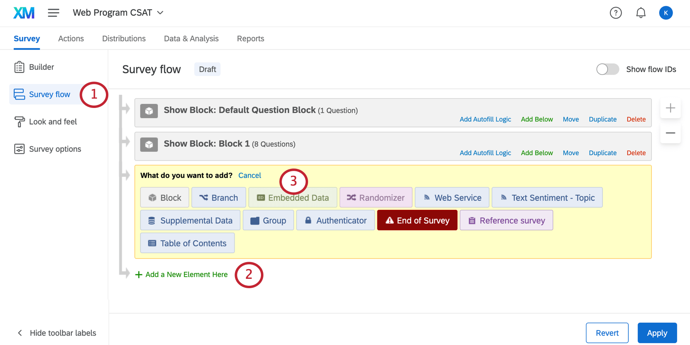Image resolution: width=690 pixels, height=345 pixels.
Task: Select Look and feel in sidebar
Action: tap(53, 122)
